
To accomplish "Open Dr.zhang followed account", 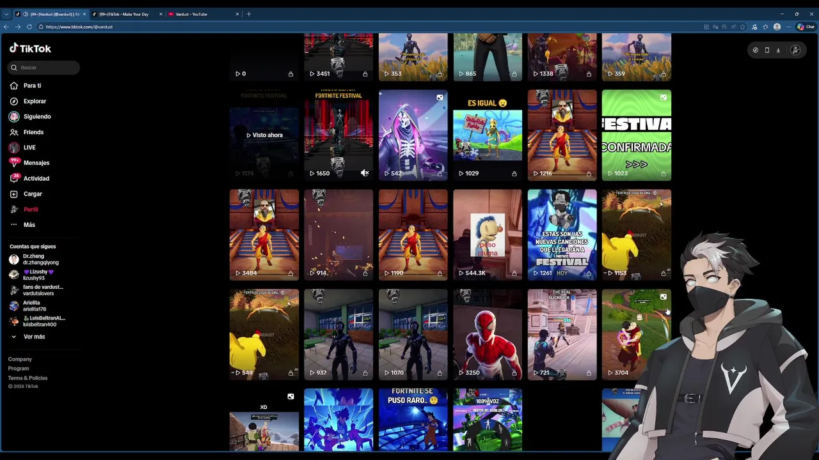I will click(35, 259).
